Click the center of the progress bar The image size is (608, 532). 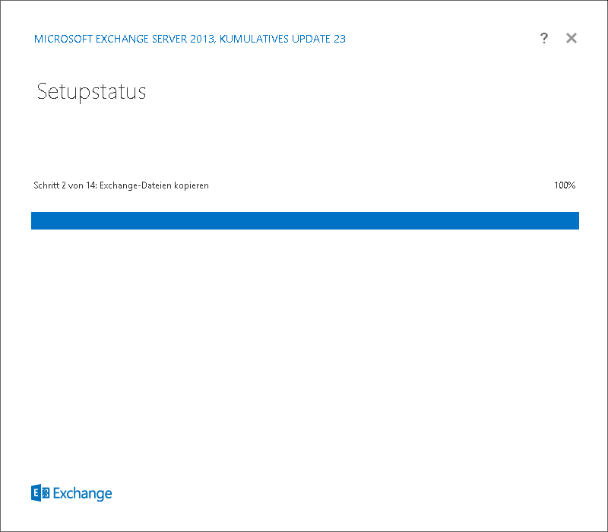(x=305, y=220)
